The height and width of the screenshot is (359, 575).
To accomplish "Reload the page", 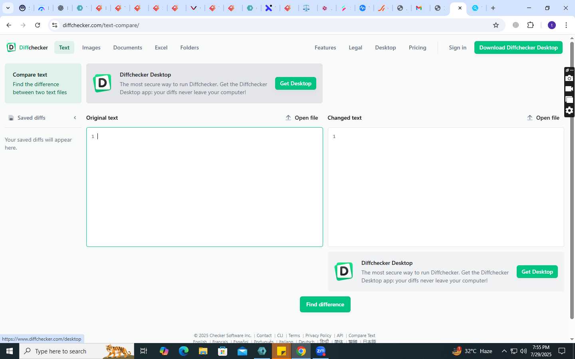I will point(38,25).
